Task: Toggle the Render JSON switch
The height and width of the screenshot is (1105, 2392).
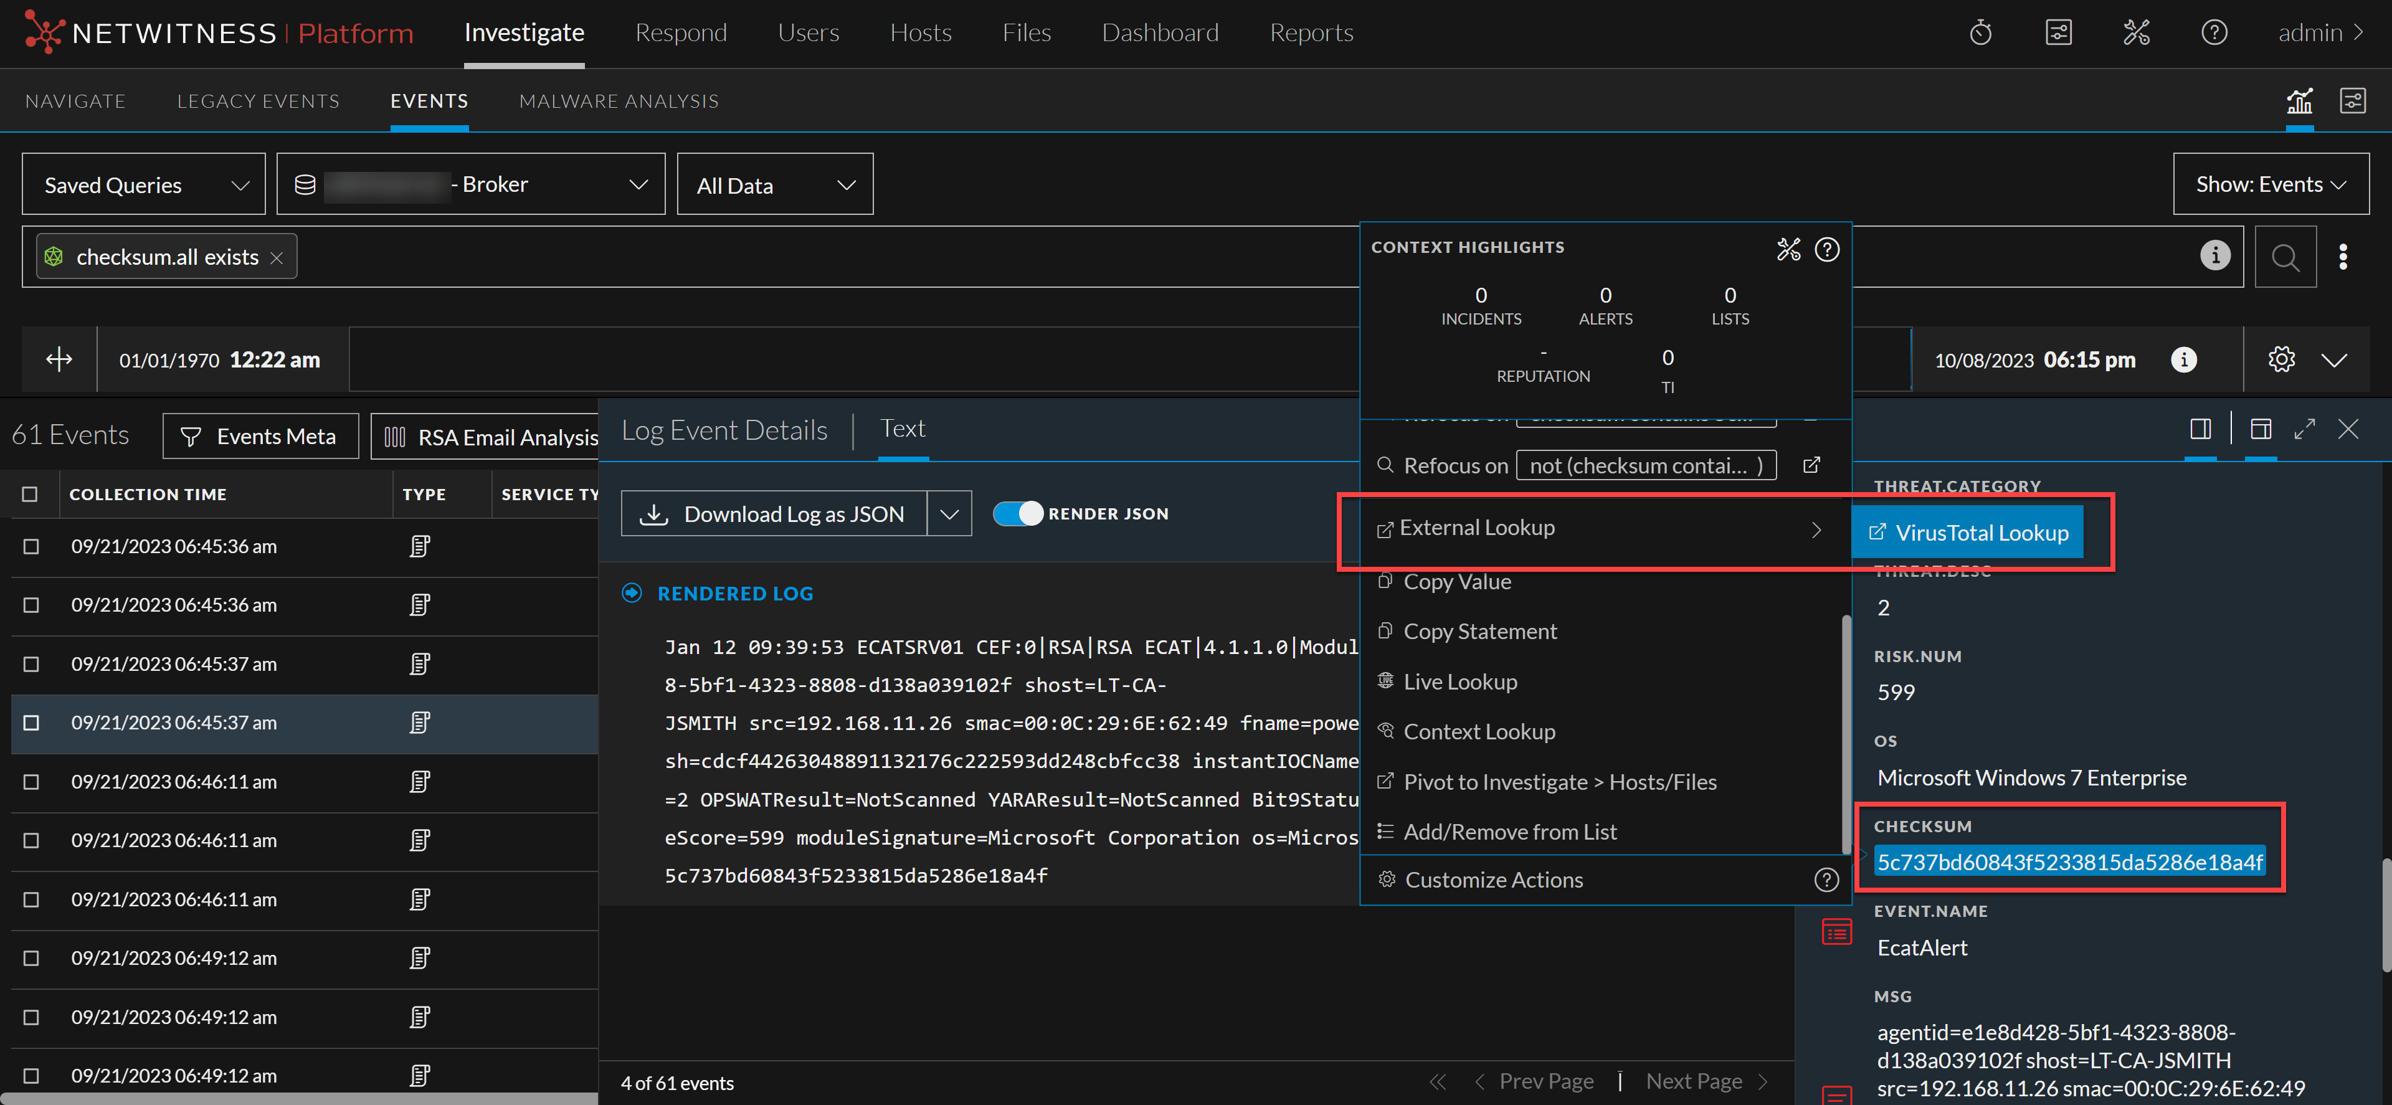Action: [x=1018, y=513]
